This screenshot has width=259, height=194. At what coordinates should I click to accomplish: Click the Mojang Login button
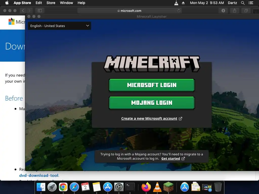click(x=152, y=103)
